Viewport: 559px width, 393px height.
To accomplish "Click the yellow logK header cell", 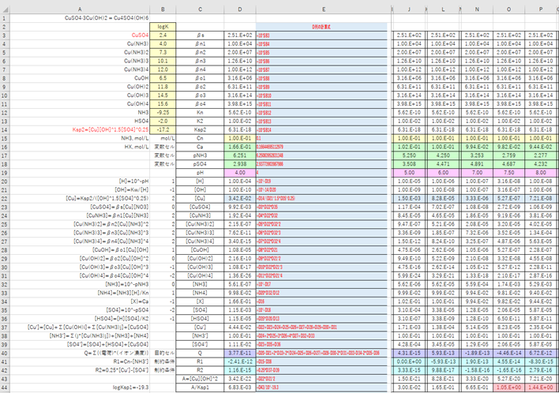I will [x=163, y=27].
